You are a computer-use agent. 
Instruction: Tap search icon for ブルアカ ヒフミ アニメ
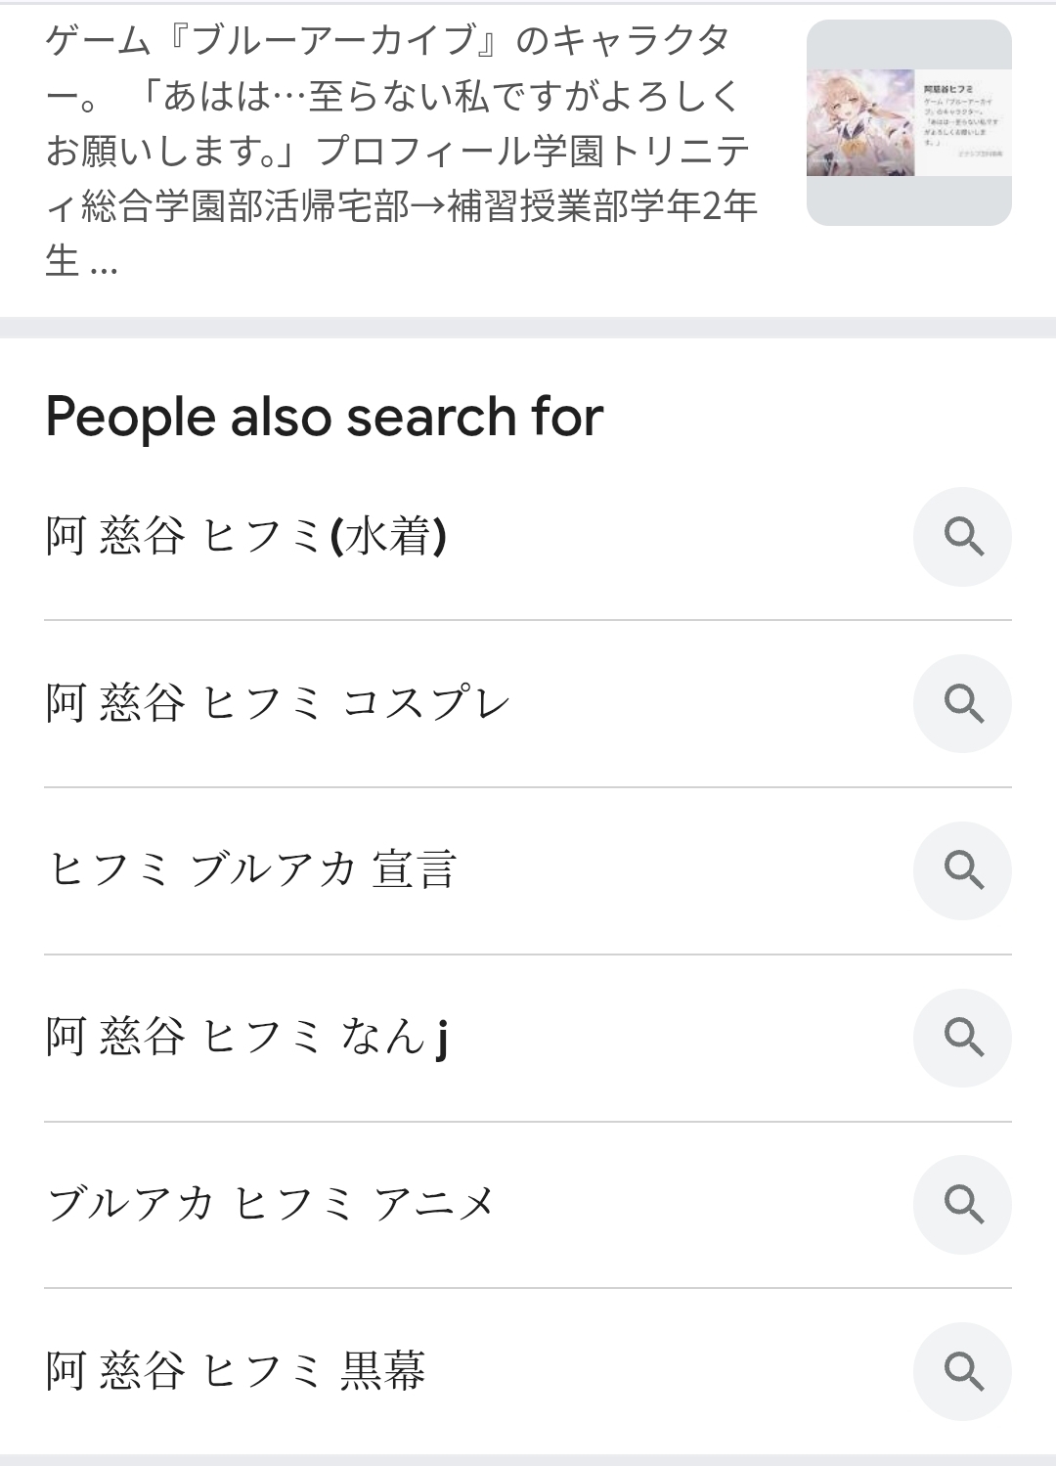coord(963,1204)
